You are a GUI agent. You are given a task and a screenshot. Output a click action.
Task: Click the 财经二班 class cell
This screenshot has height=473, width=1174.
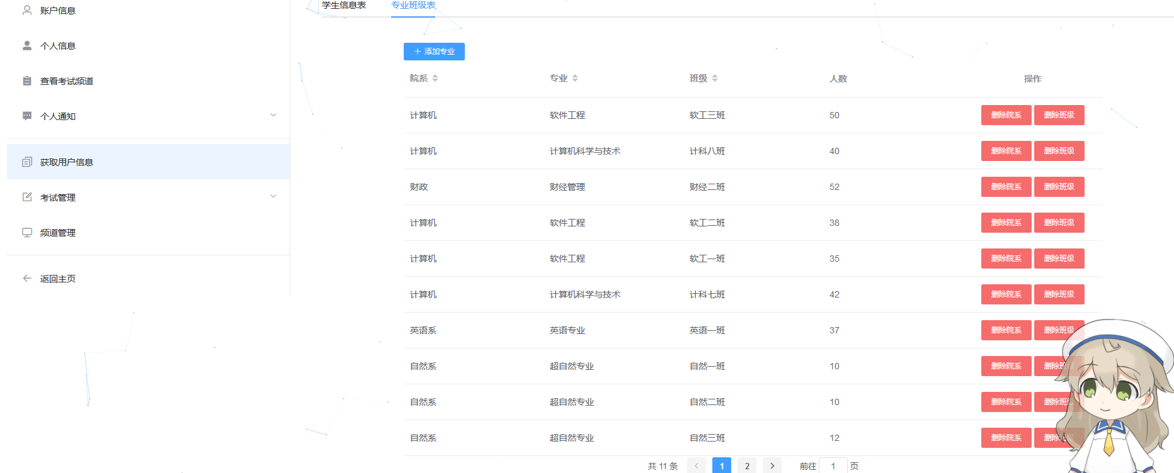click(x=707, y=187)
